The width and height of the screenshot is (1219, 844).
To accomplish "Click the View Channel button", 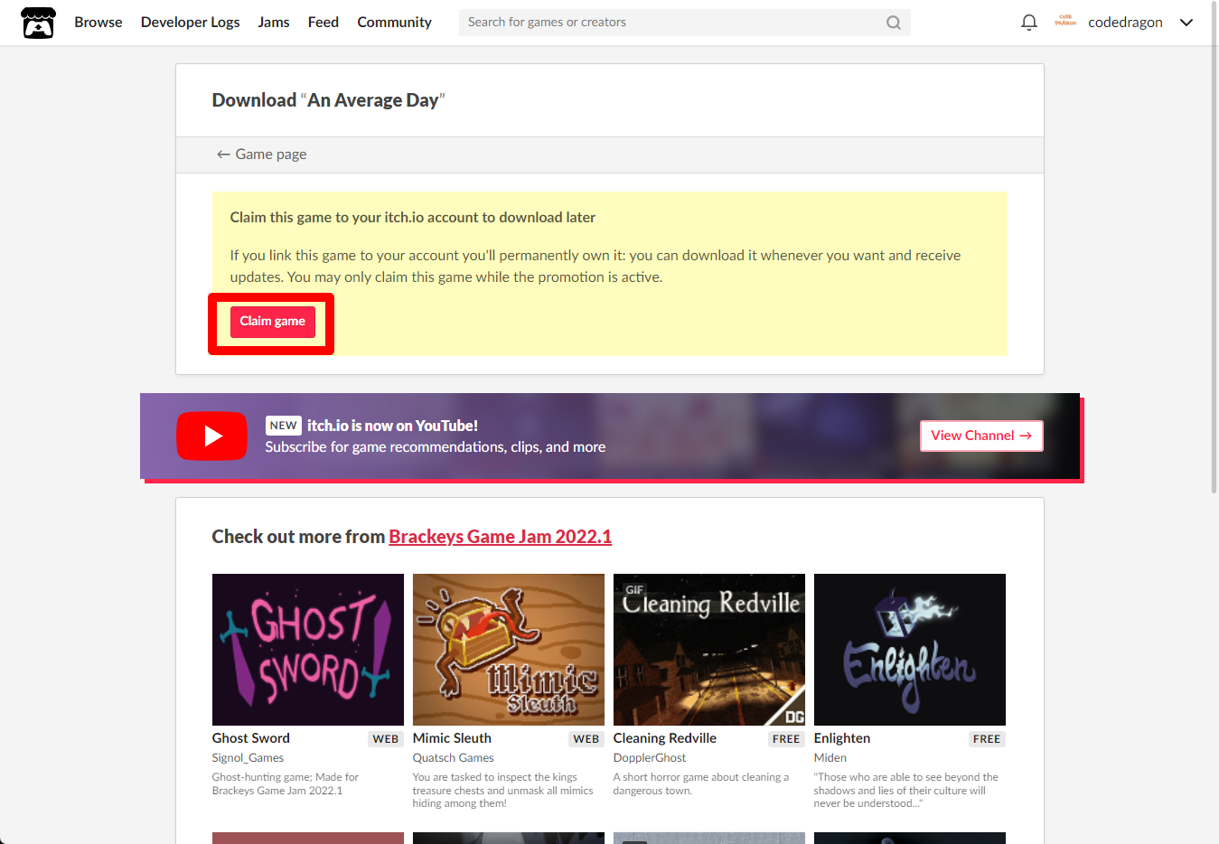I will coord(981,436).
